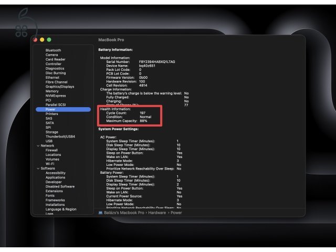Click Hardware in the path bar
This screenshot has width=336, height=252.
(157, 213)
